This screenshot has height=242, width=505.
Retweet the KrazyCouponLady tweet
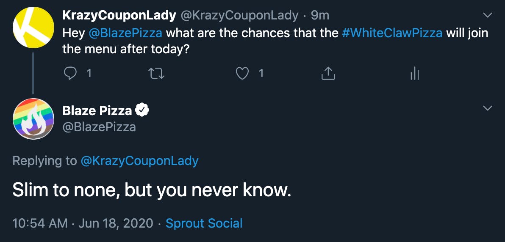point(156,74)
